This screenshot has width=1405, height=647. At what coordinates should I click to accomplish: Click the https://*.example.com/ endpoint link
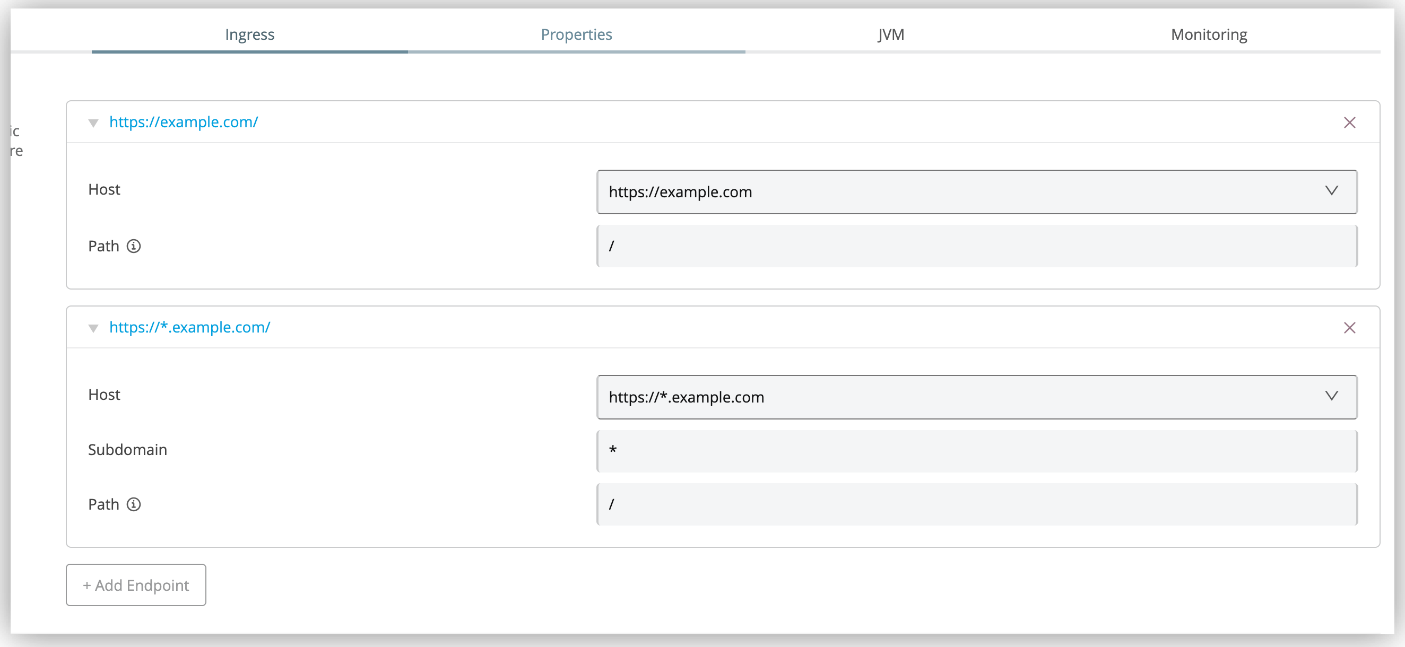[189, 327]
